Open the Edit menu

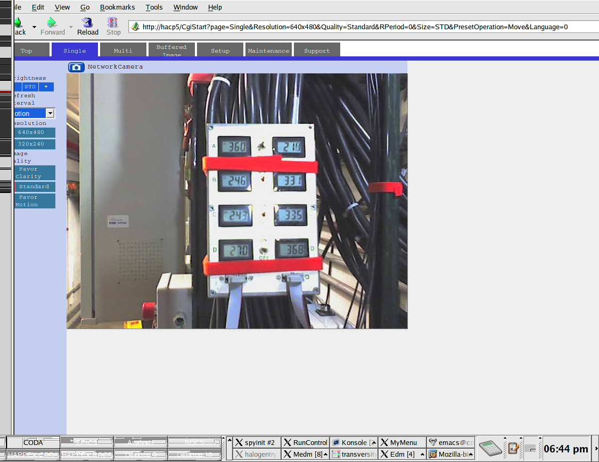click(38, 7)
